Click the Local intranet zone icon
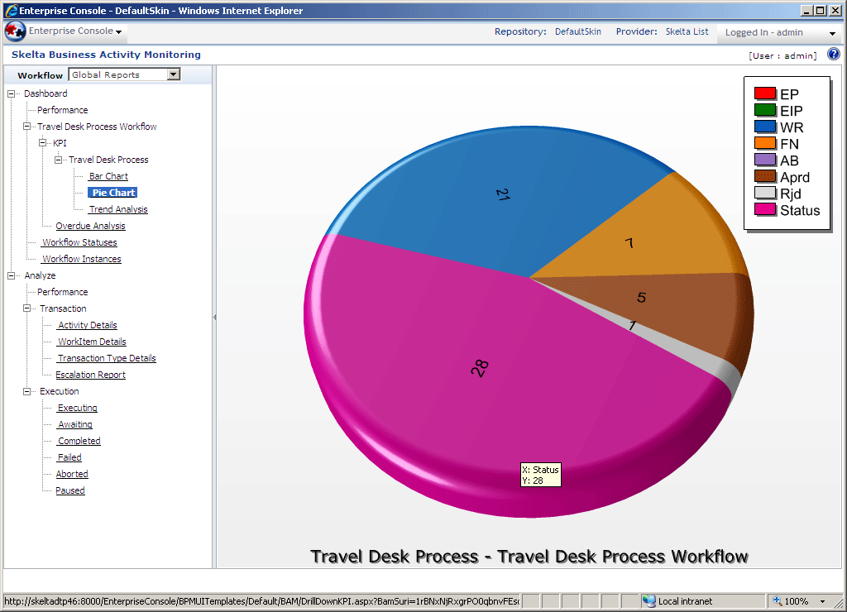The height and width of the screenshot is (612, 847). 649,601
